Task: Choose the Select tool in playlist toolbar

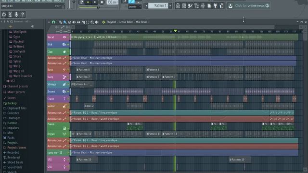Action: tap(88, 22)
